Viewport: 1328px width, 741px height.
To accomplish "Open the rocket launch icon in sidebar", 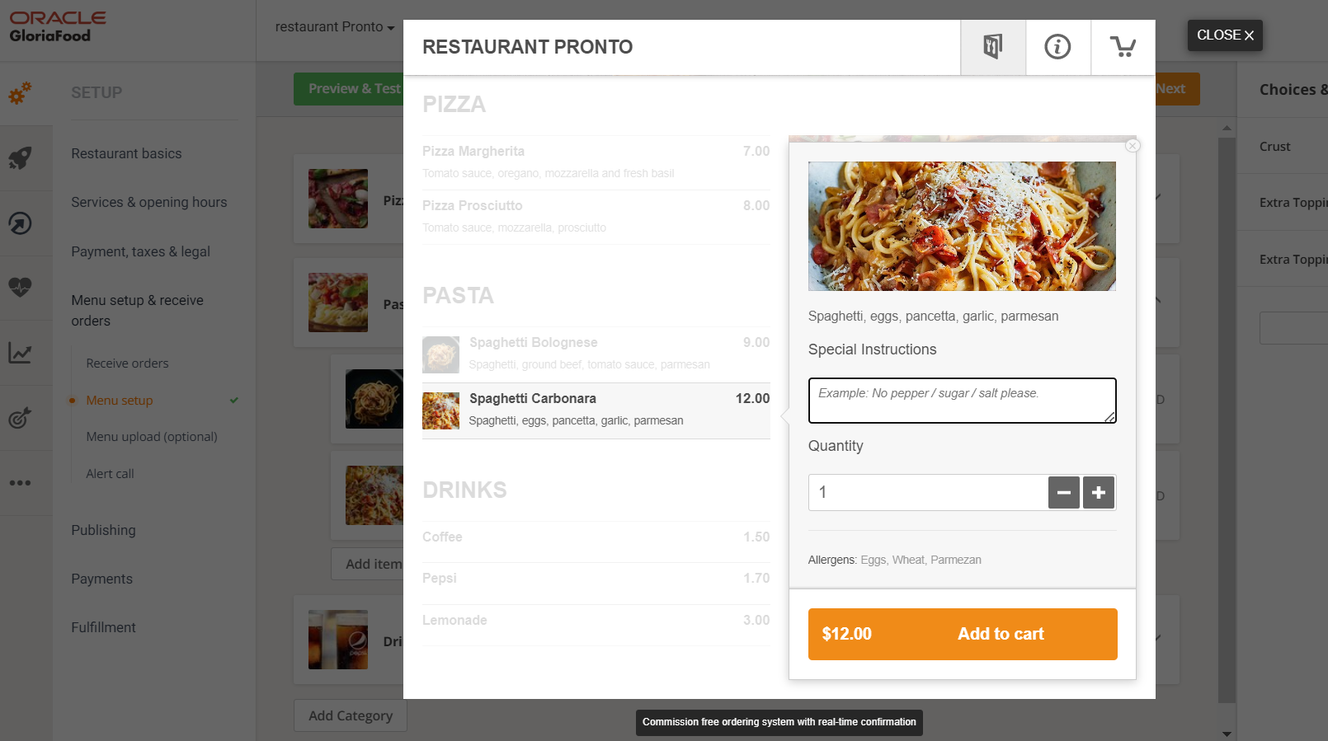I will tap(21, 158).
